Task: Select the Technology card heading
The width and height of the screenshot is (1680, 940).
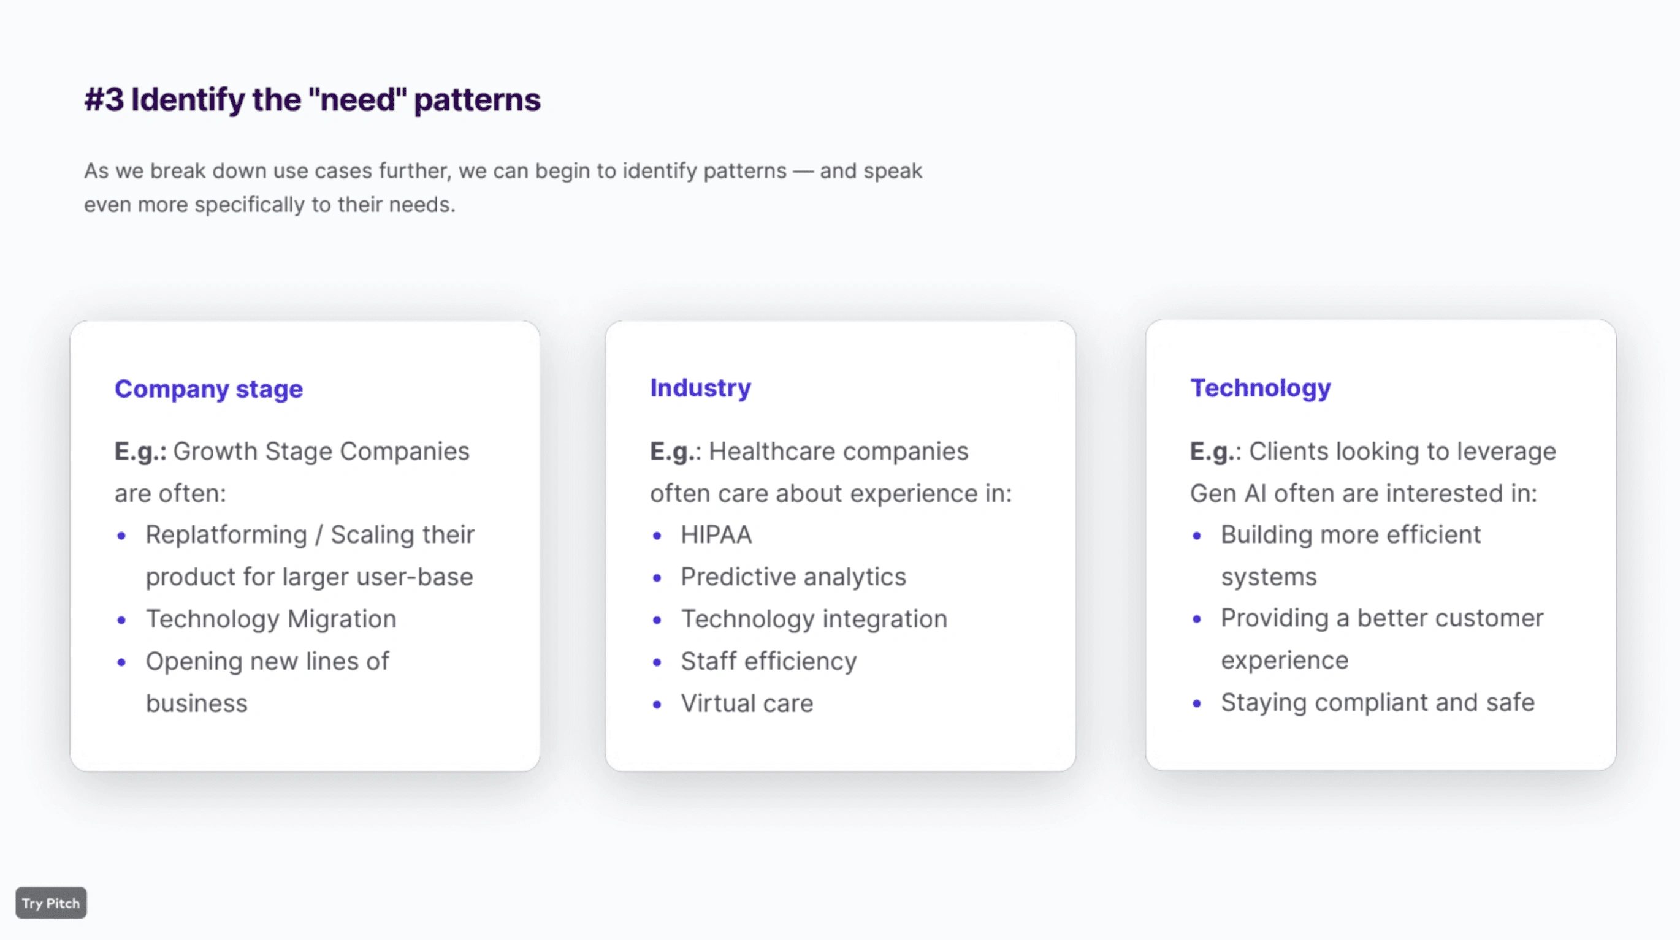Action: (x=1261, y=388)
